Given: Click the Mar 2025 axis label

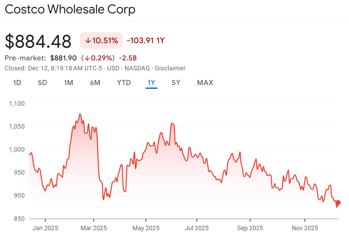Looking at the screenshot, I should (94, 228).
